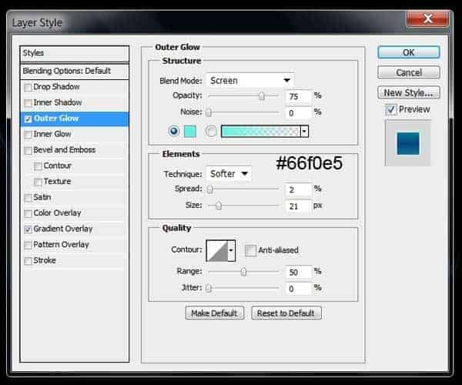Select the Satin style row
The height and width of the screenshot is (385, 462).
pyautogui.click(x=74, y=197)
